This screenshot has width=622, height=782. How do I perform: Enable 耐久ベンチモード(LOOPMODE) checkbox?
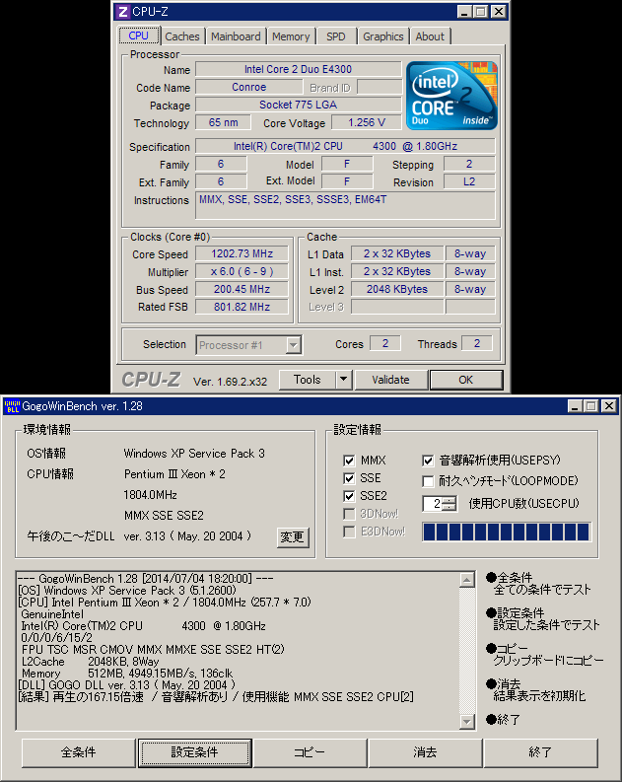click(428, 481)
